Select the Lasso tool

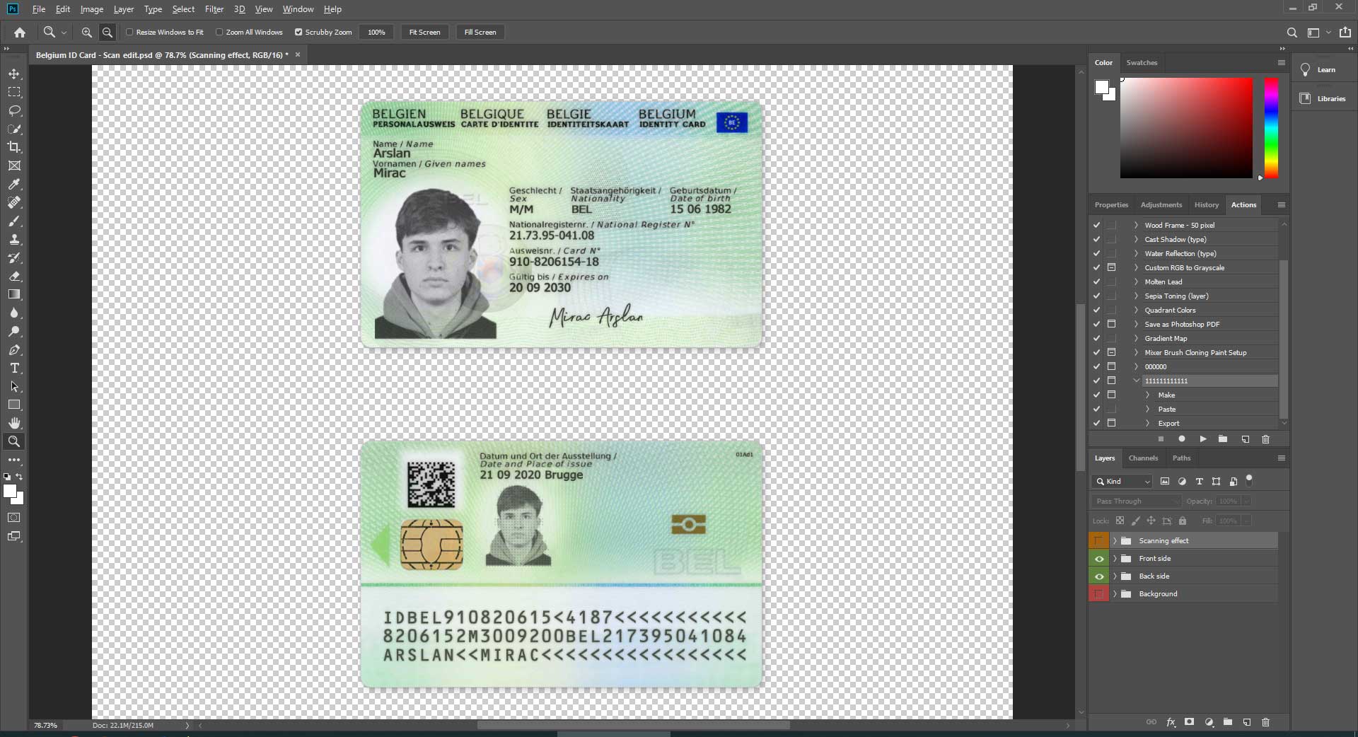point(14,110)
